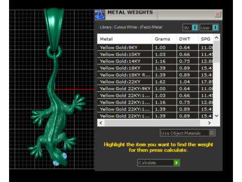Select the Yellow Gold:14KY row
Viewport: 242px width, 182px height.
point(155,61)
